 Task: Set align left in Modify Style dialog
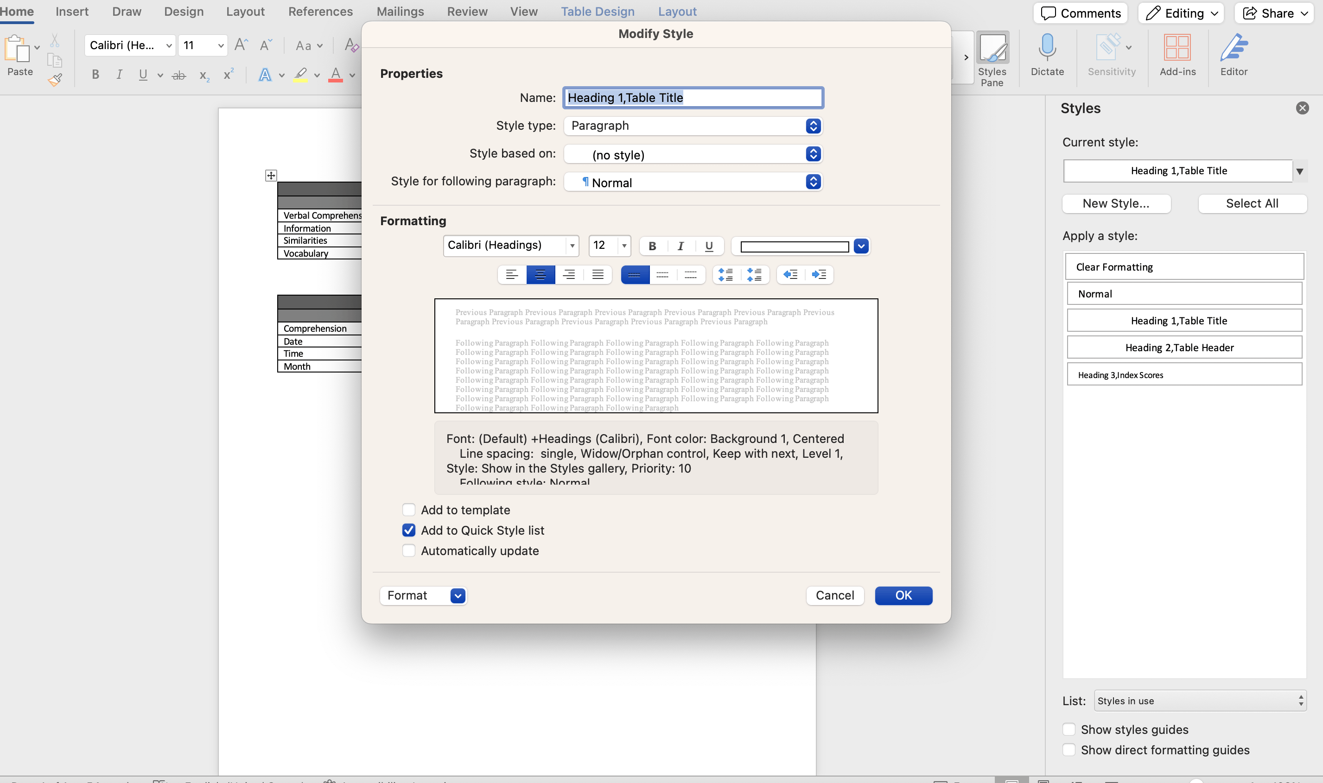tap(512, 274)
